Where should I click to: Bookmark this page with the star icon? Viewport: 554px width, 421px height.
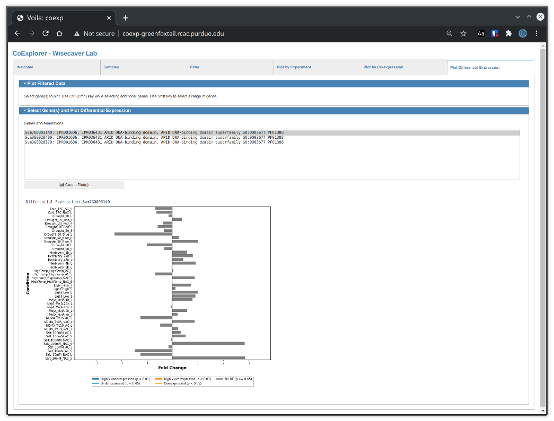point(463,33)
